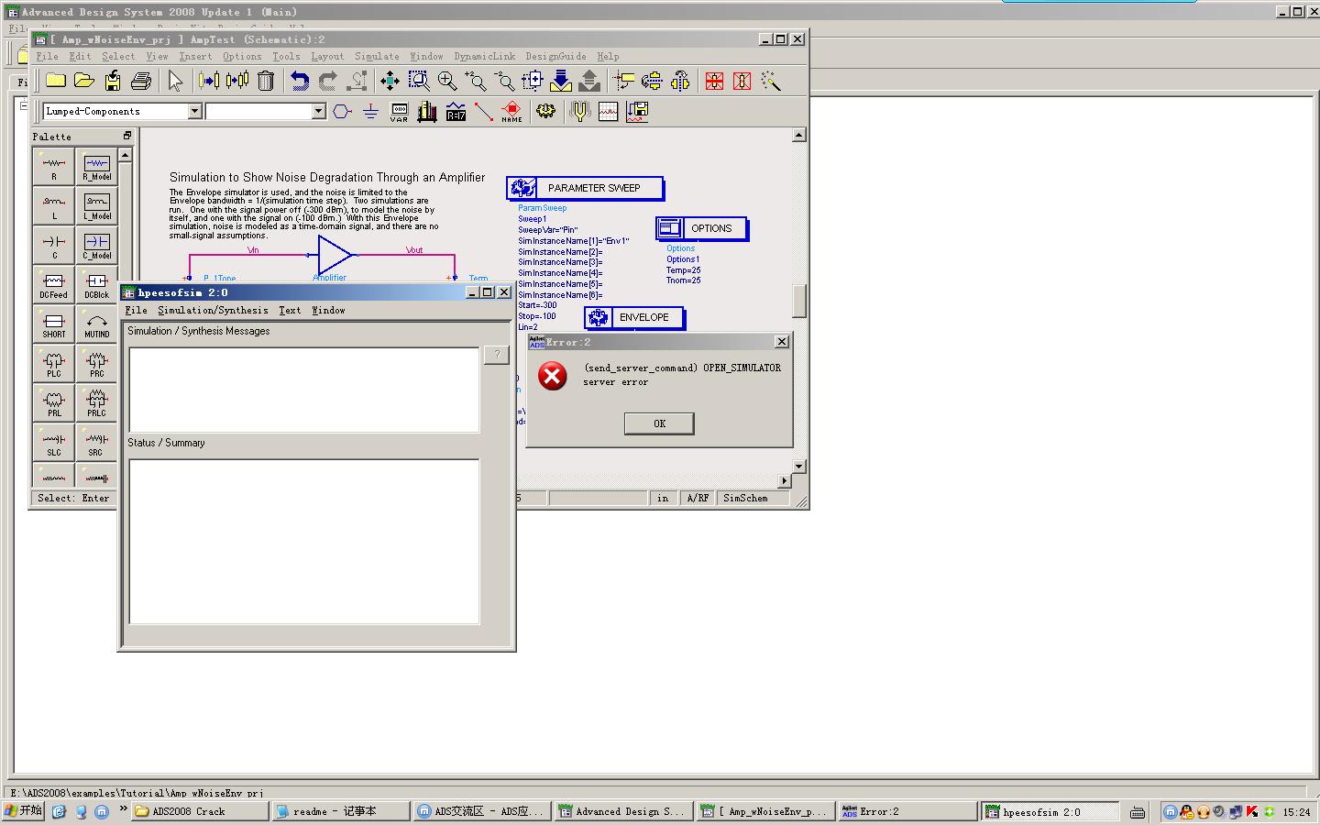Select the SHORT component in the palette
Screen dimensions: 1320x825
pos(53,324)
